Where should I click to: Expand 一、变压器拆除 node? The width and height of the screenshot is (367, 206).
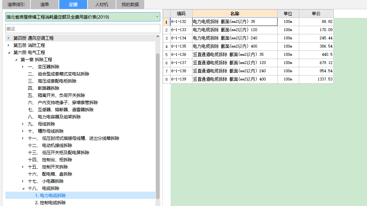coord(23,67)
